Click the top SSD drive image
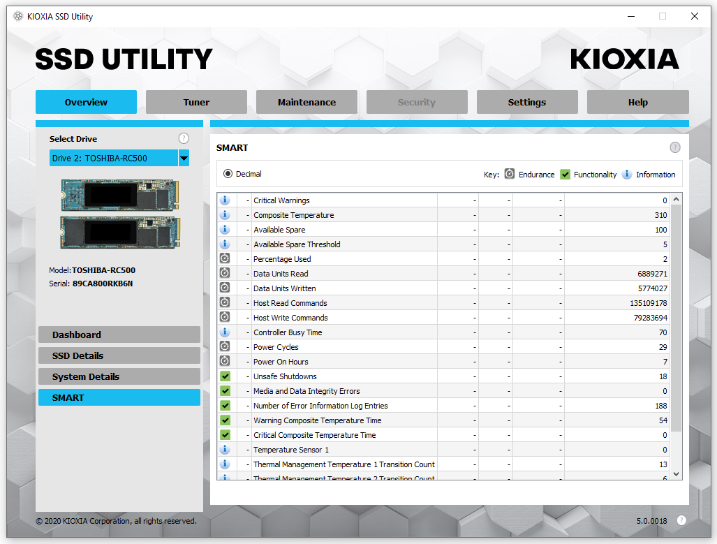 click(120, 195)
